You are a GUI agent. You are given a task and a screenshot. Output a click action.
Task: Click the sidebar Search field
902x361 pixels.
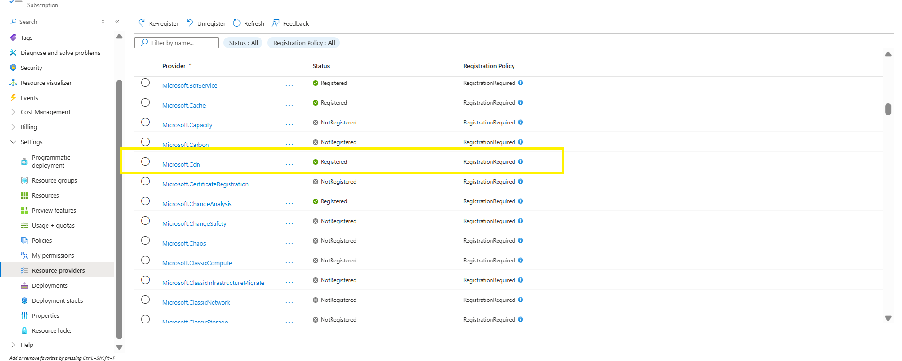point(52,22)
